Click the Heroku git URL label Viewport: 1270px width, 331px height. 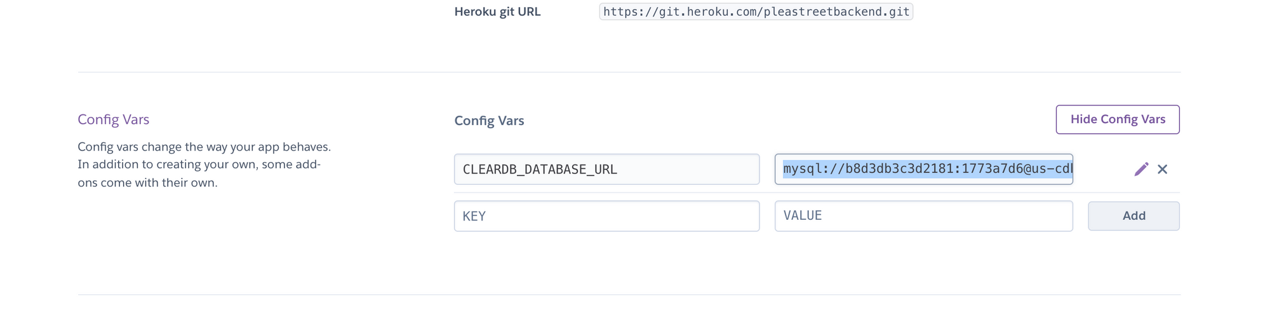coord(497,11)
